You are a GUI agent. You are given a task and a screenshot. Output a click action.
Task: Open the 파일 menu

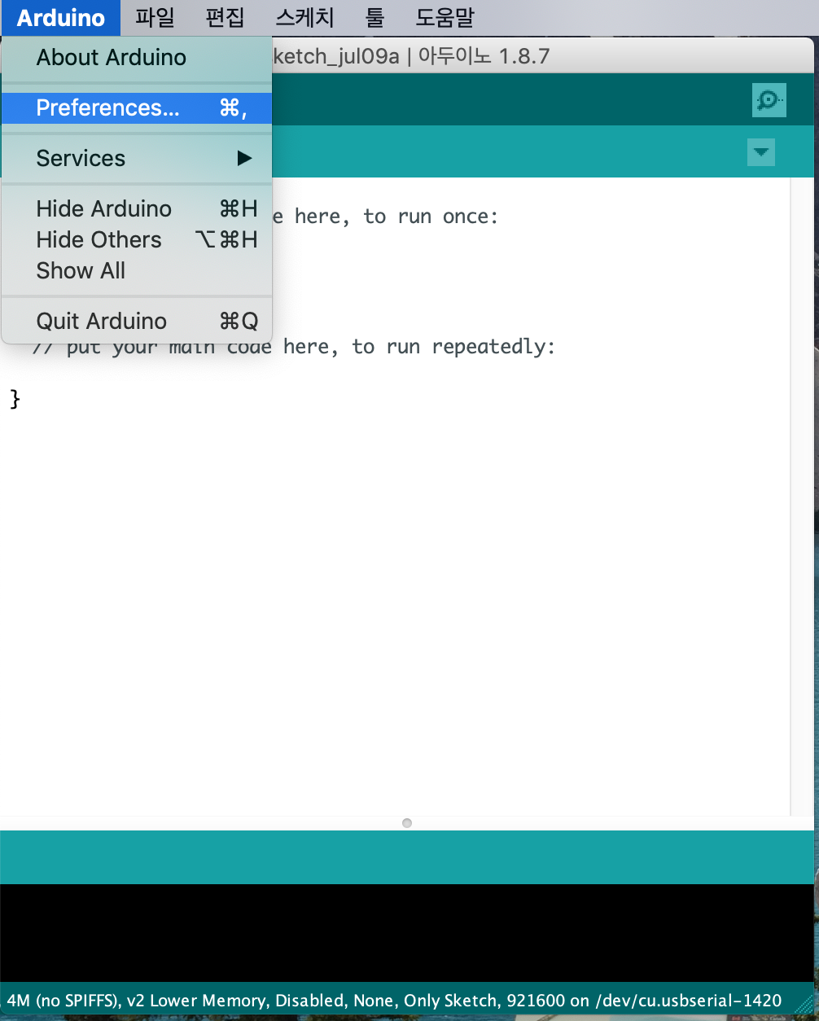pyautogui.click(x=155, y=17)
